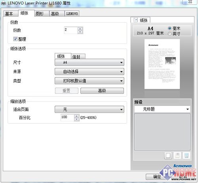The height and width of the screenshot is (183, 198).
Task: Switch to the LENOVO tab
Action: (72, 13)
